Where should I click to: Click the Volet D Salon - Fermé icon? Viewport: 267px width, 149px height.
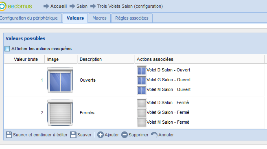click(142, 103)
